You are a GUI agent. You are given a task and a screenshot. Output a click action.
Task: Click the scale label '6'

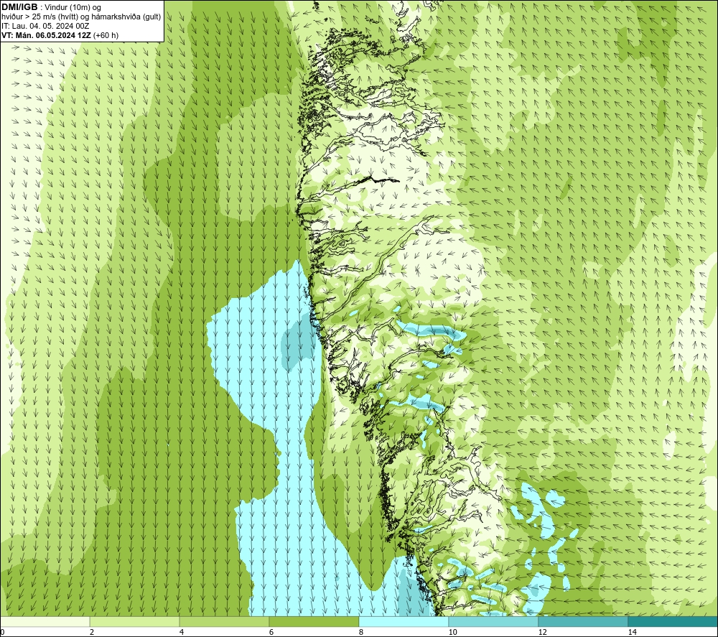271,632
